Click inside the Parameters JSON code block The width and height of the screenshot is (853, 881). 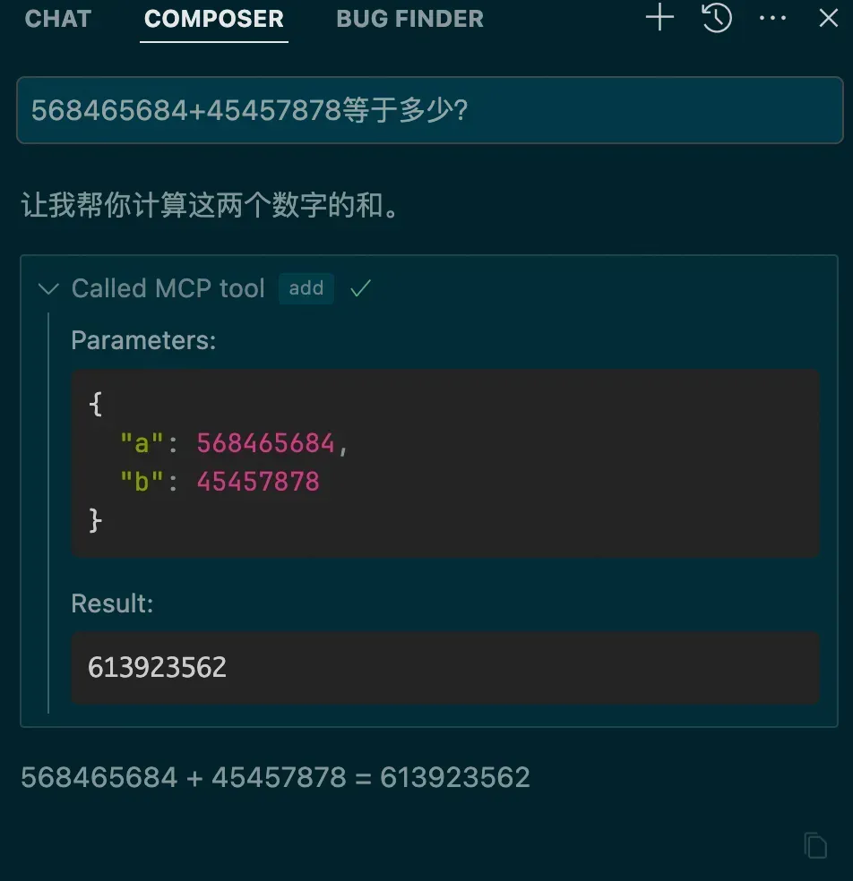(x=444, y=463)
